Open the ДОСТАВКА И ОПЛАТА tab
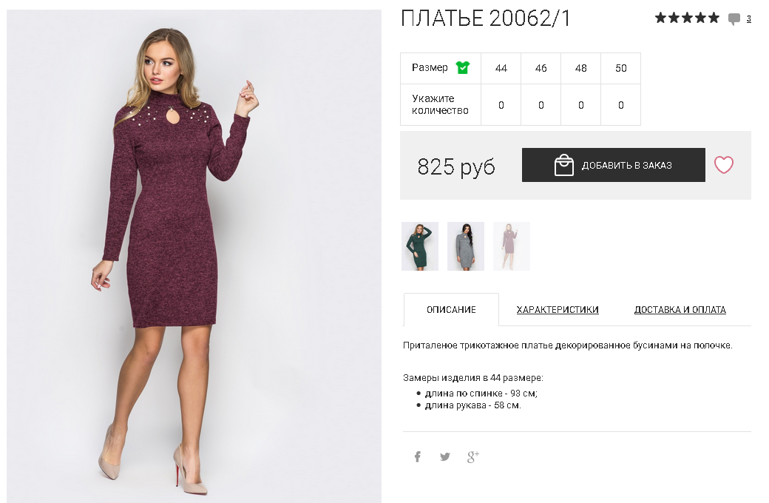The height and width of the screenshot is (503, 769). [x=680, y=310]
